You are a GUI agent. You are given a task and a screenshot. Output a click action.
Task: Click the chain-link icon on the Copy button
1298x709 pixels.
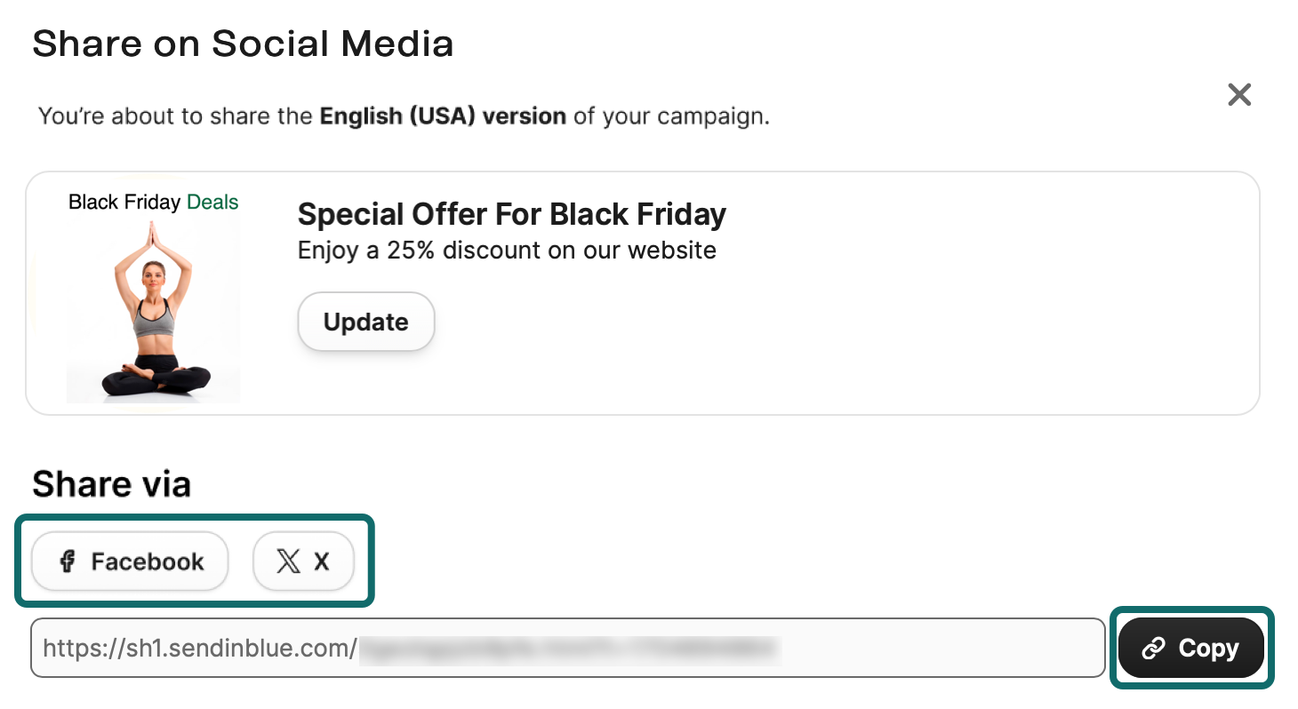click(1153, 648)
